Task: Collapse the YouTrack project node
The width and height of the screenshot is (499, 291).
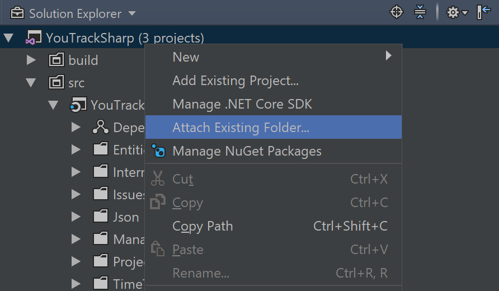Action: click(53, 105)
